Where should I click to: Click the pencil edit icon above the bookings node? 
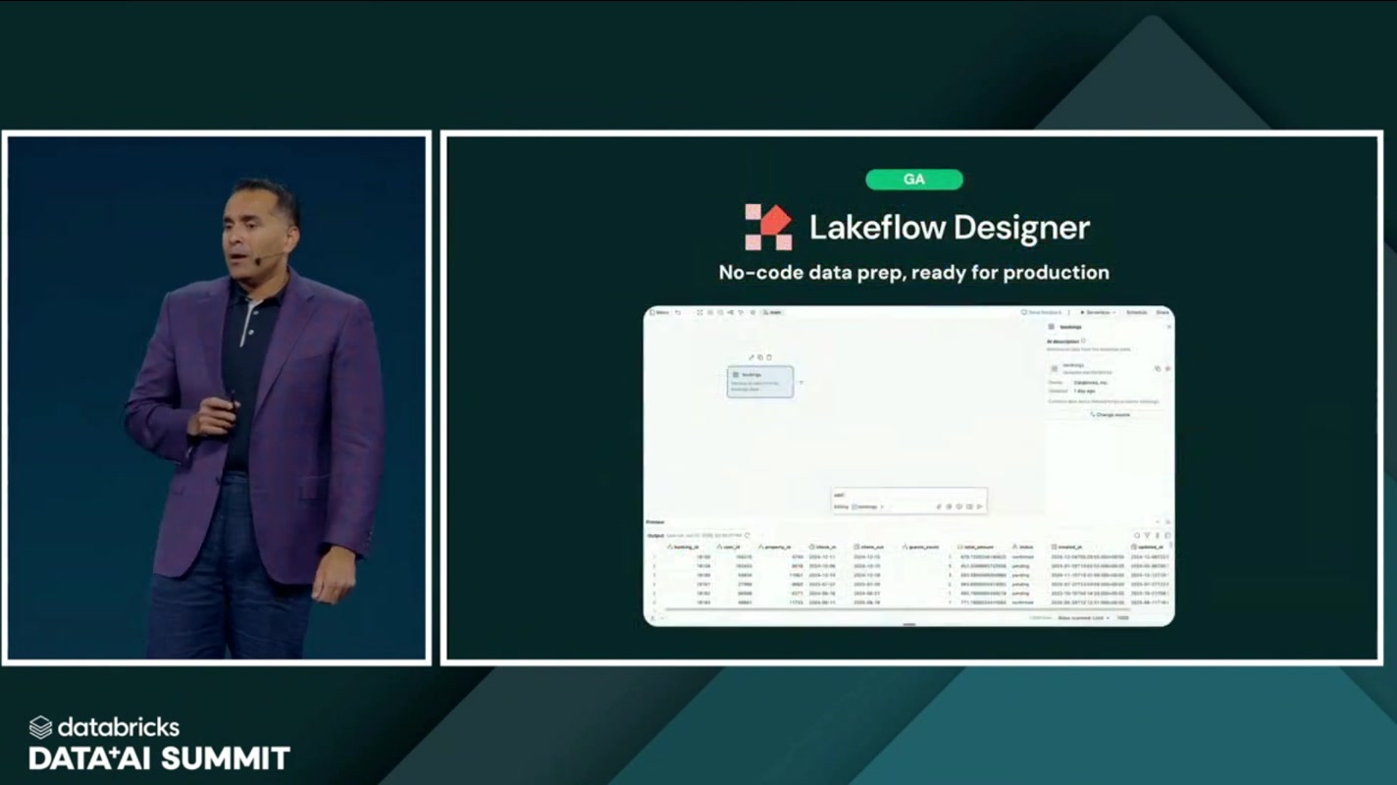[751, 357]
